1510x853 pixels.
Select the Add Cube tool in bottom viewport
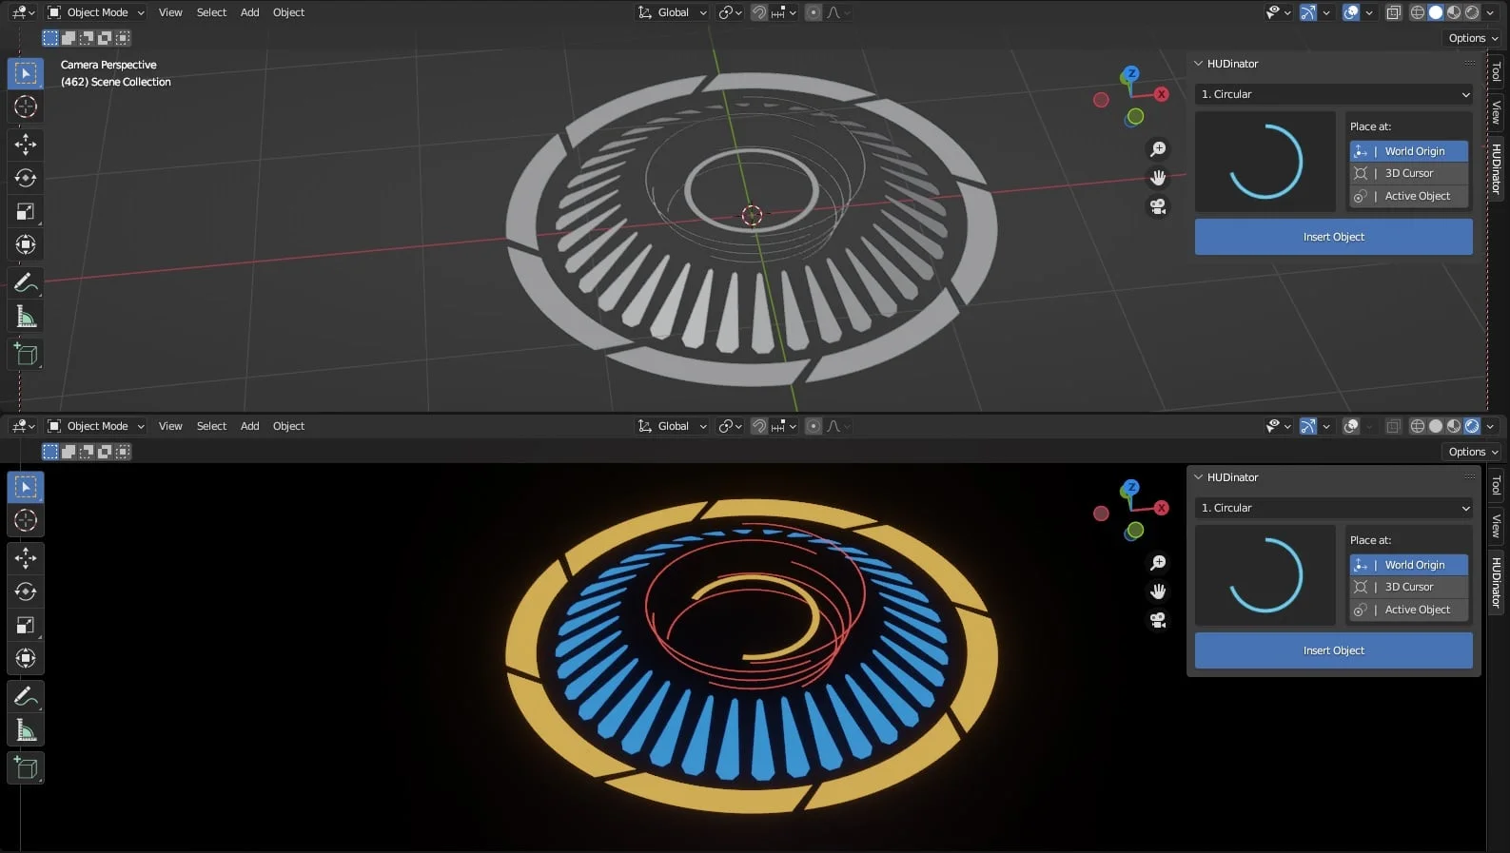pyautogui.click(x=26, y=768)
